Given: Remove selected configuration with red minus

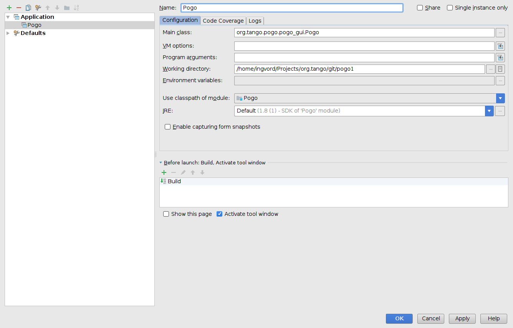Looking at the screenshot, I should coord(19,8).
